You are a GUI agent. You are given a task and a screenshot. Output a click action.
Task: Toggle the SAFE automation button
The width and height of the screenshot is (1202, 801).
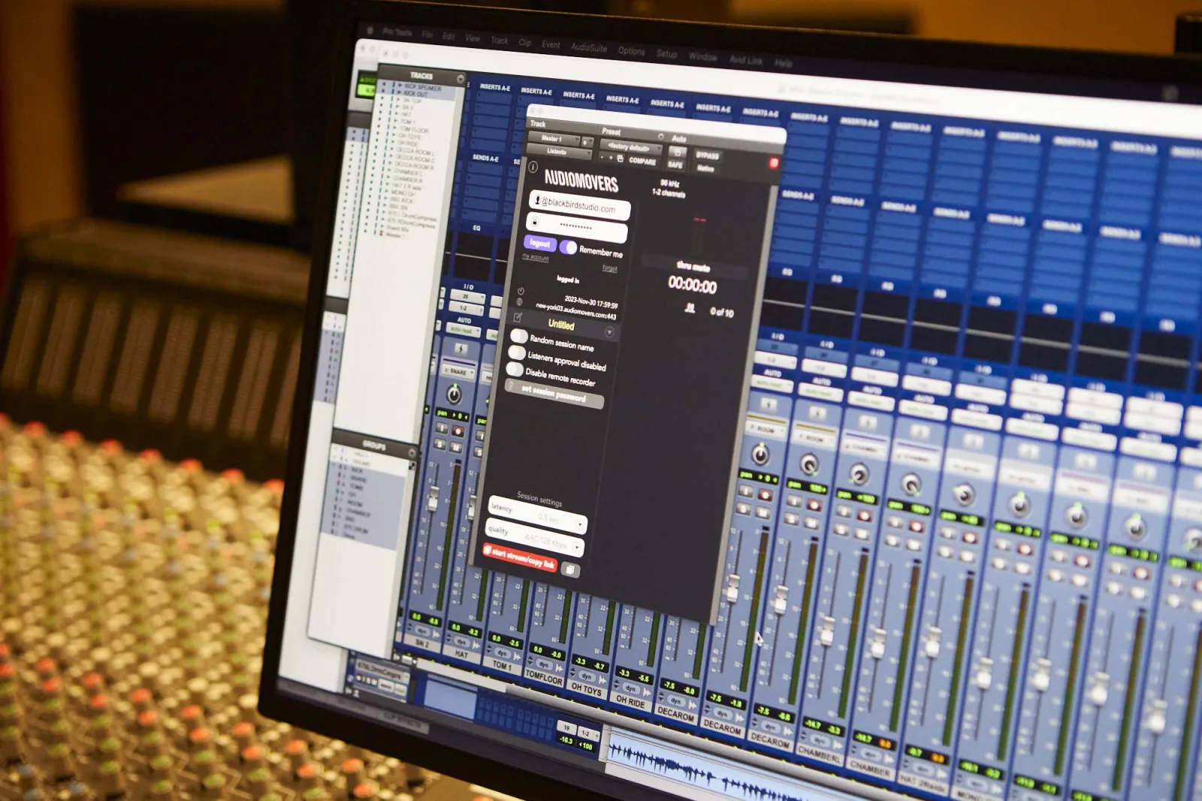click(x=675, y=165)
